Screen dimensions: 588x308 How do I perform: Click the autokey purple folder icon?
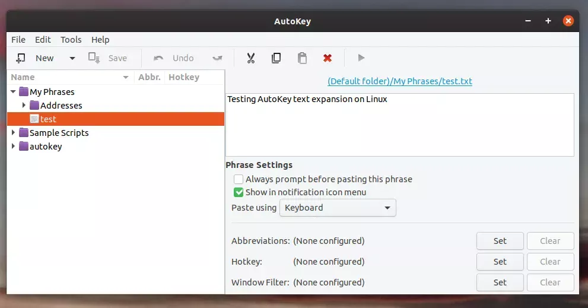click(24, 146)
